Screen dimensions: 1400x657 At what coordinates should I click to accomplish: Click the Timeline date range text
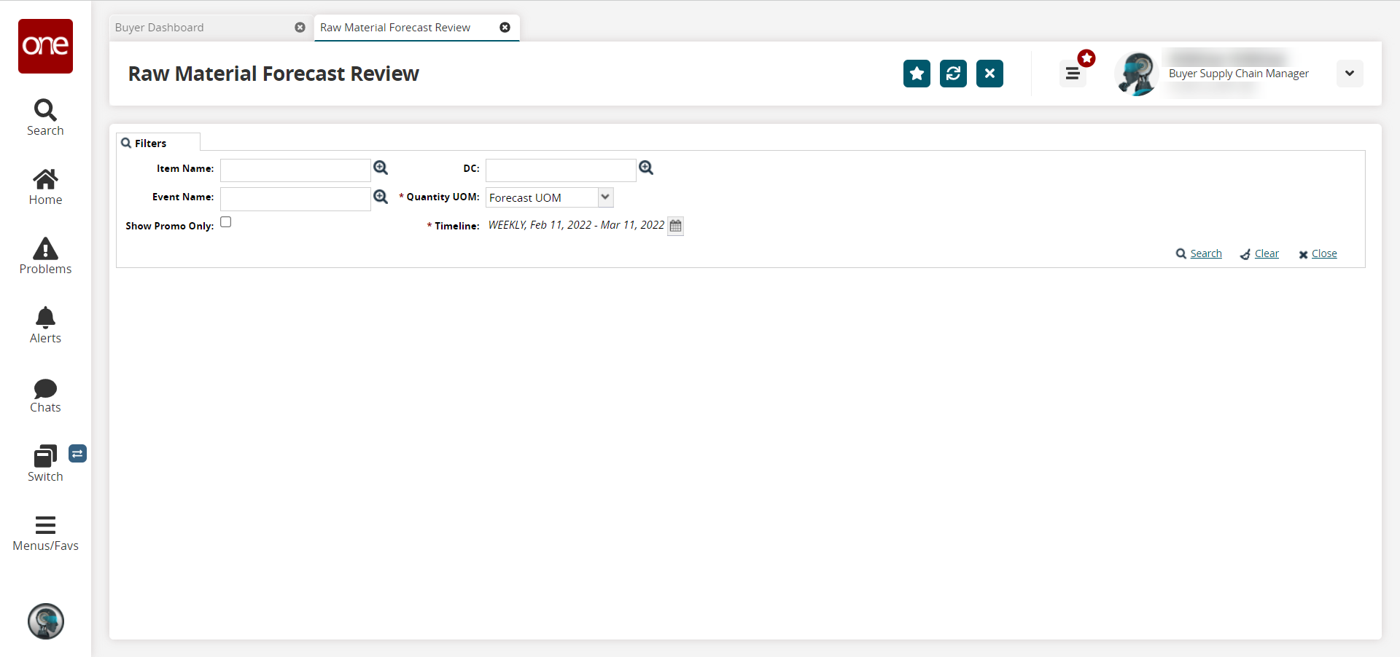coord(576,225)
